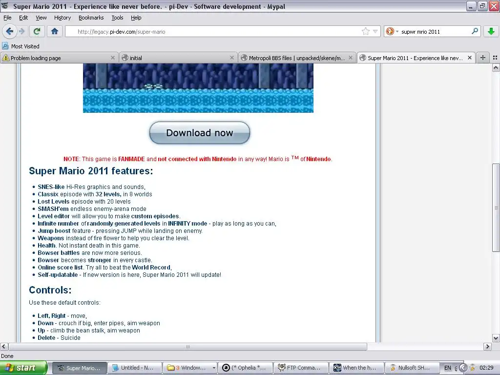The width and height of the screenshot is (500, 375).
Task: Expand the 3 Windows Explorer taskbar group
Action: [189, 368]
